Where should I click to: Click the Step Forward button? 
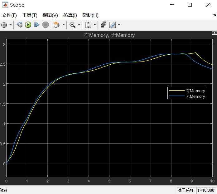pyautogui.click(x=37, y=25)
